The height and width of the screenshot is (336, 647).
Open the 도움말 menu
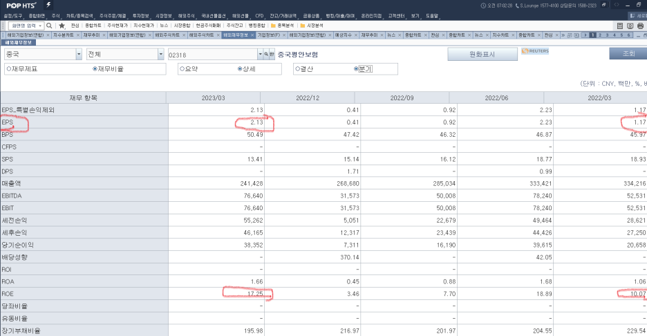(x=431, y=16)
